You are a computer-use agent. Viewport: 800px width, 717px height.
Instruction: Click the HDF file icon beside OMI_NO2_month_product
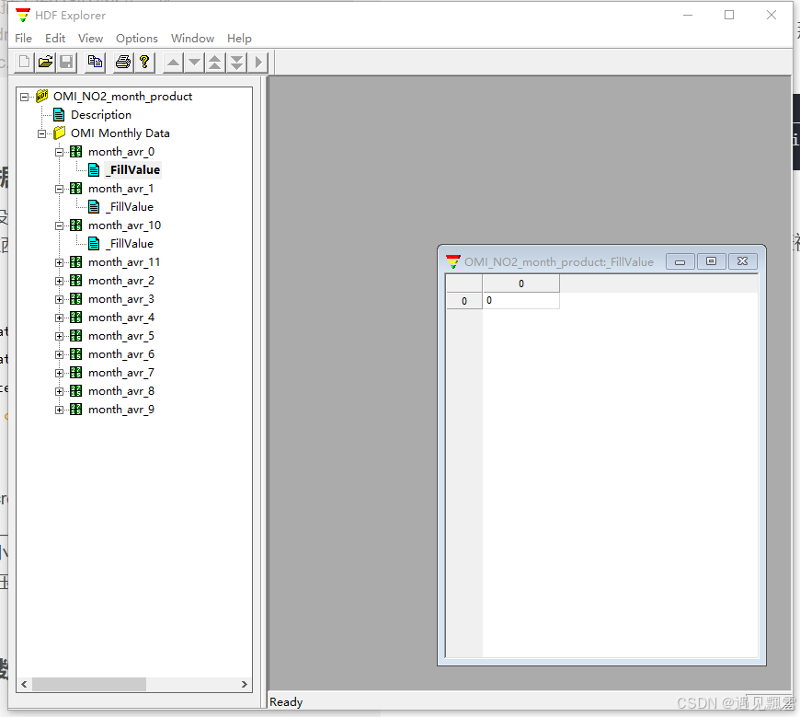41,96
